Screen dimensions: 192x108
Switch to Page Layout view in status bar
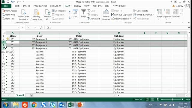pyautogui.click(x=152, y=99)
